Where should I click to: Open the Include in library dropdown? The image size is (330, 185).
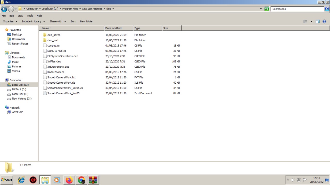click(33, 21)
